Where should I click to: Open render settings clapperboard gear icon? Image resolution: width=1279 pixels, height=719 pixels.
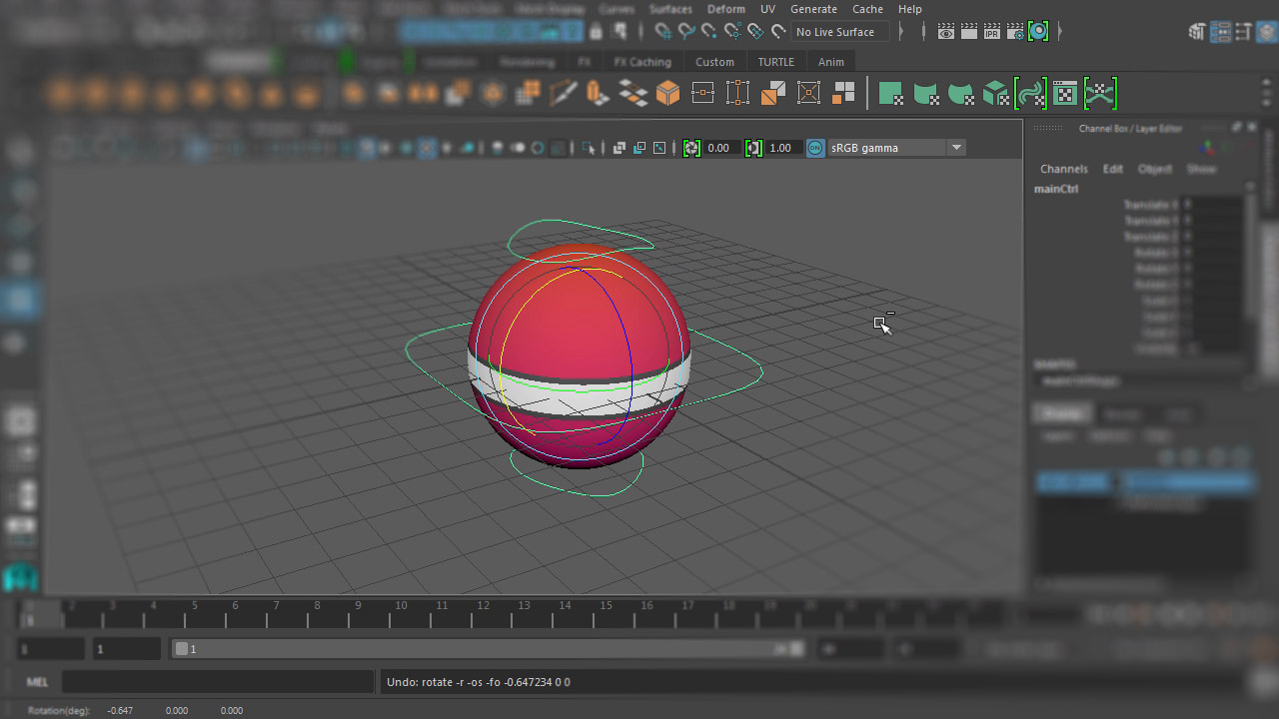[1015, 32]
